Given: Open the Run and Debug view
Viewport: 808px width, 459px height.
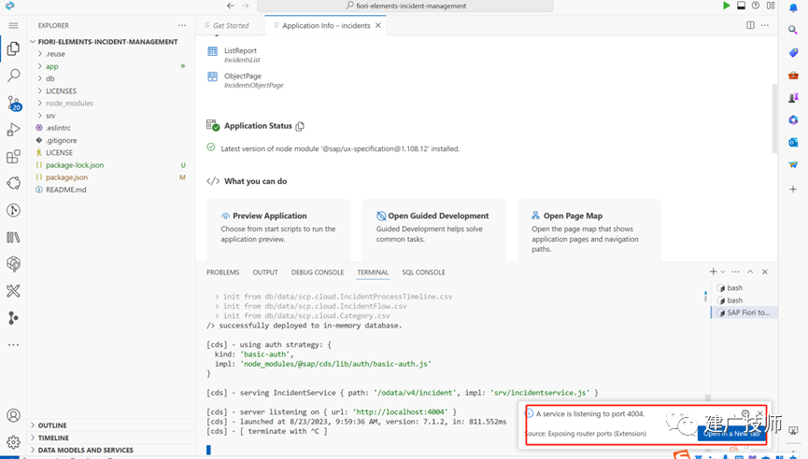Looking at the screenshot, I should click(x=13, y=130).
